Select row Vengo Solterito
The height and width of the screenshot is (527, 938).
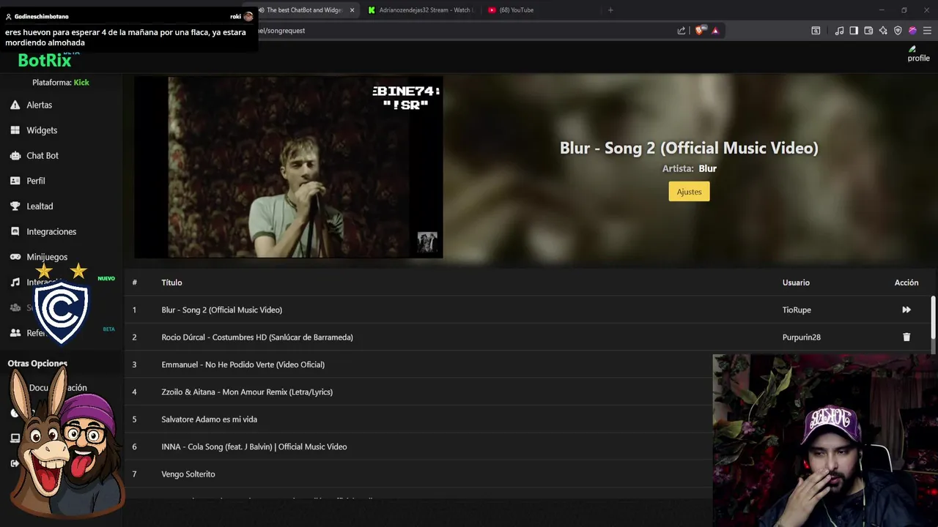[x=418, y=474]
